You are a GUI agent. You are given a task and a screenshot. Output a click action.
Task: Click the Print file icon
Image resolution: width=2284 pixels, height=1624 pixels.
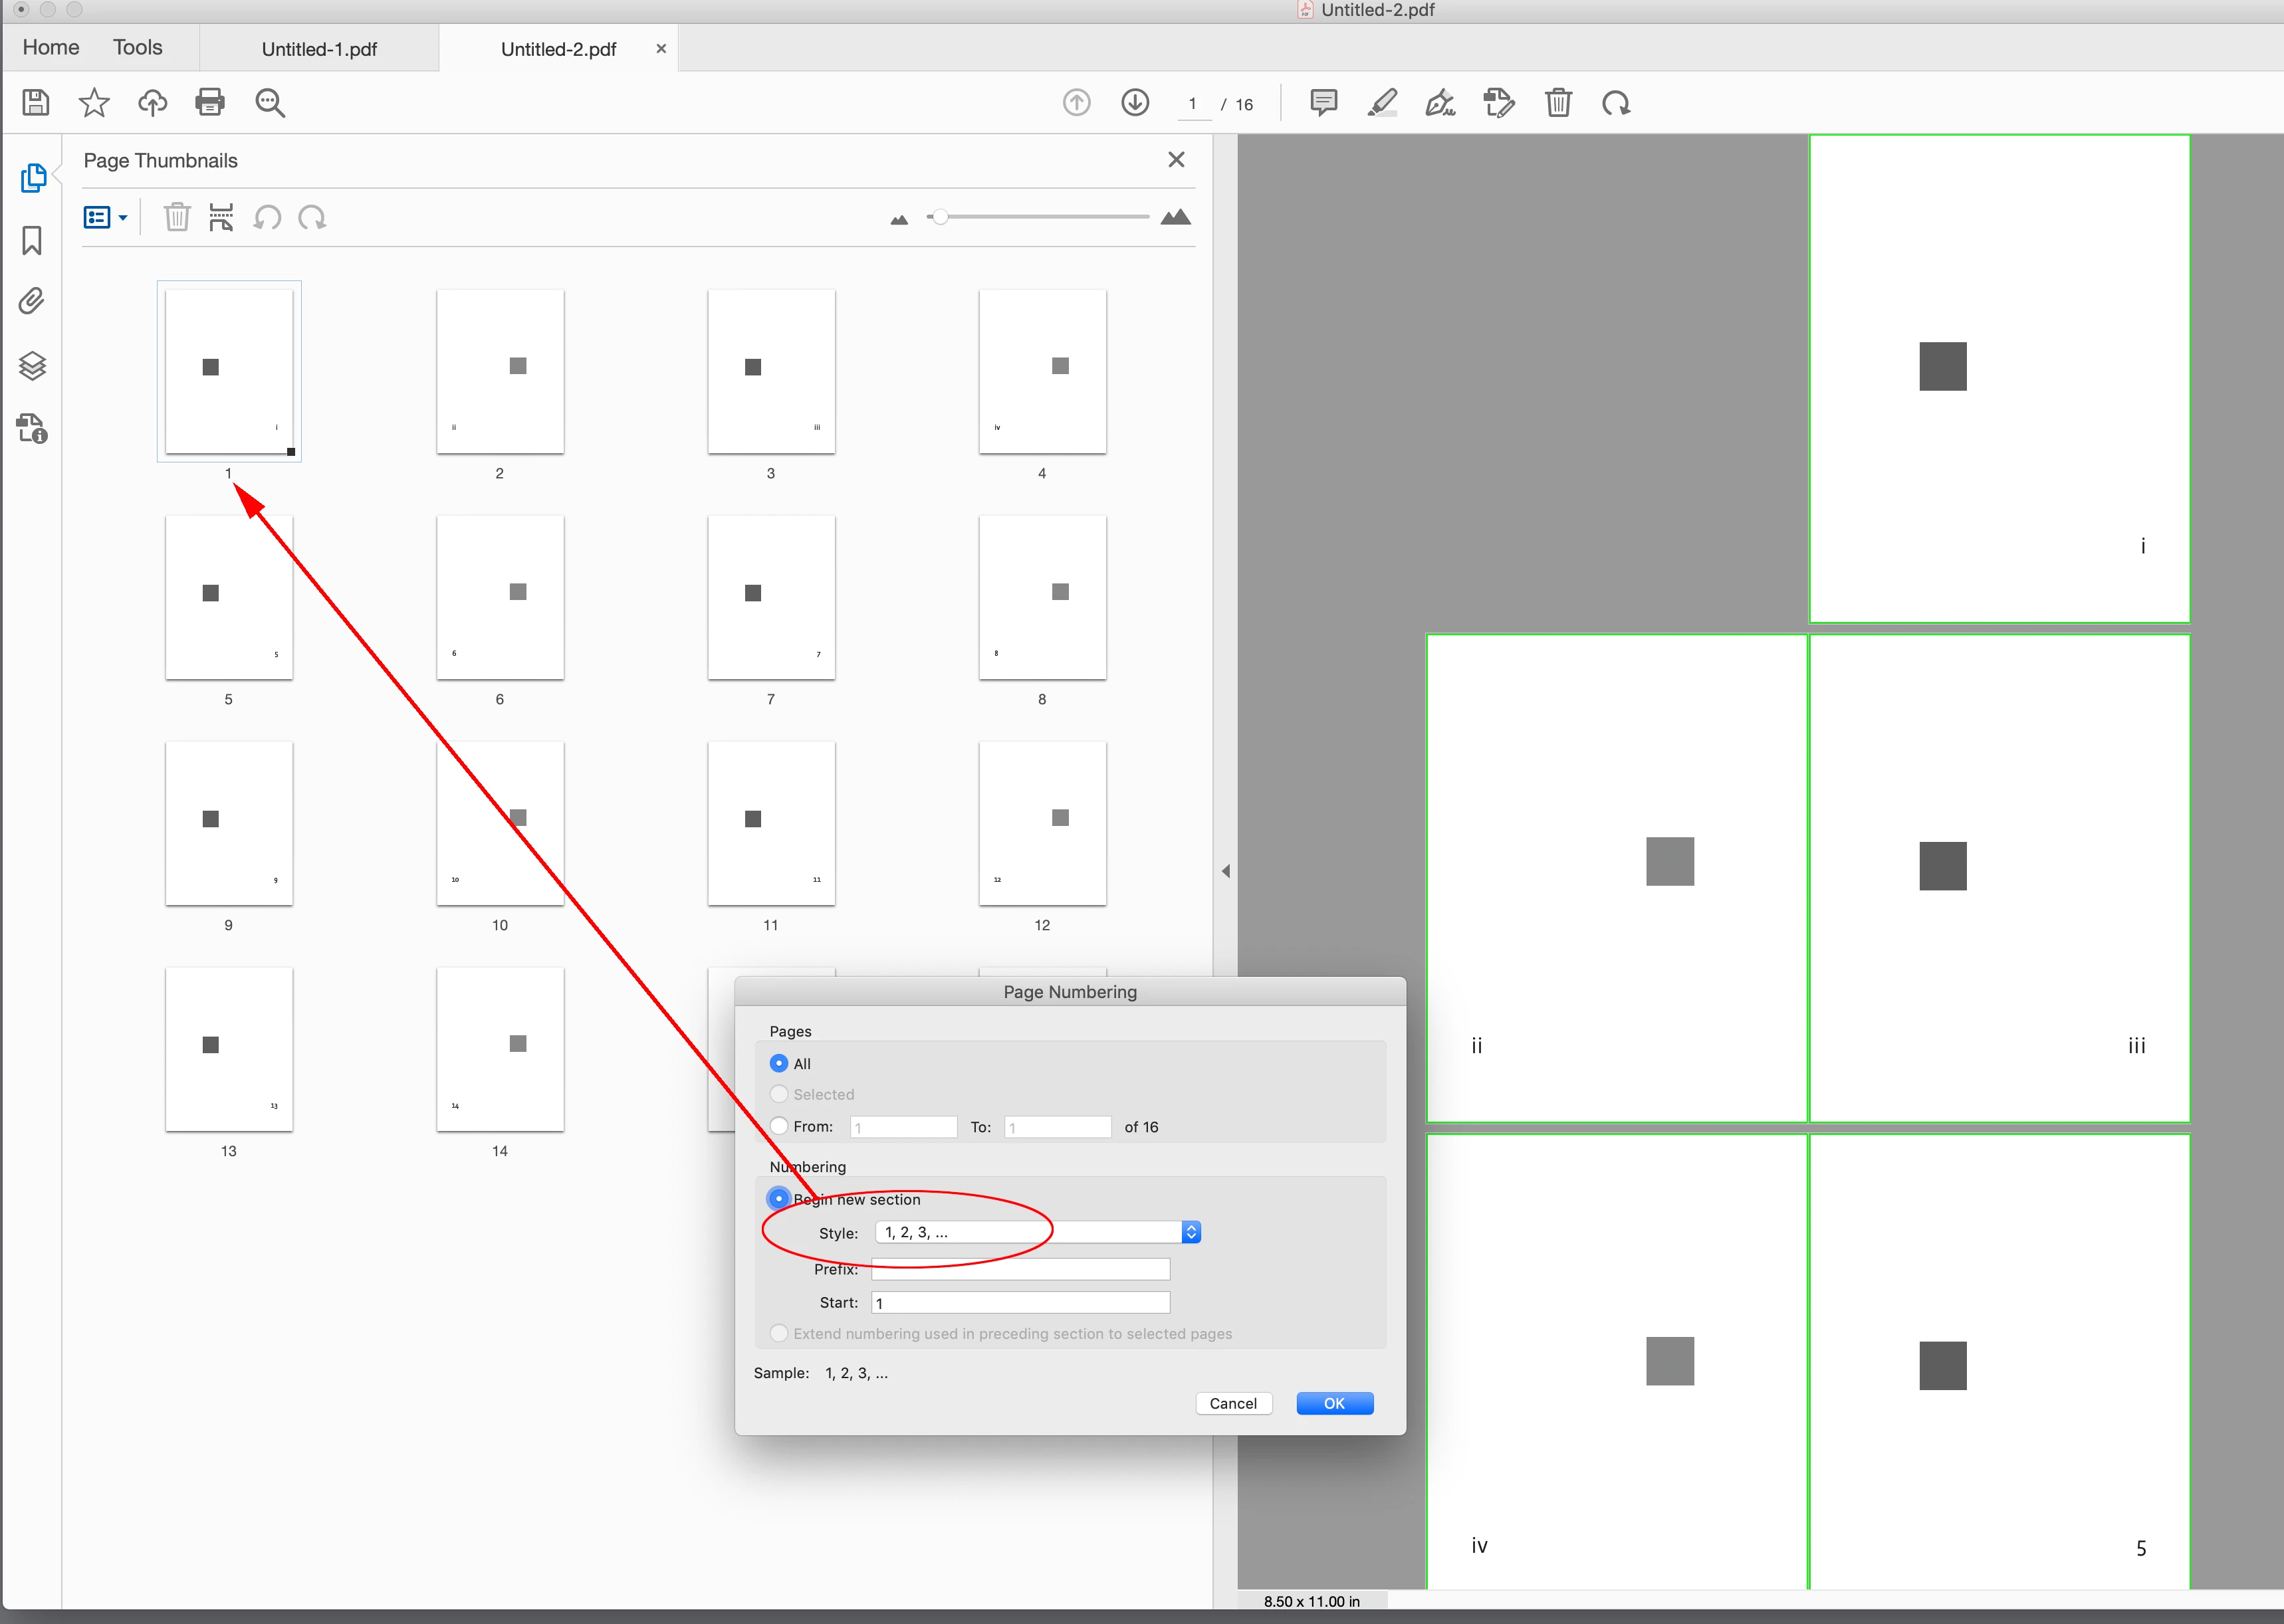[x=210, y=102]
